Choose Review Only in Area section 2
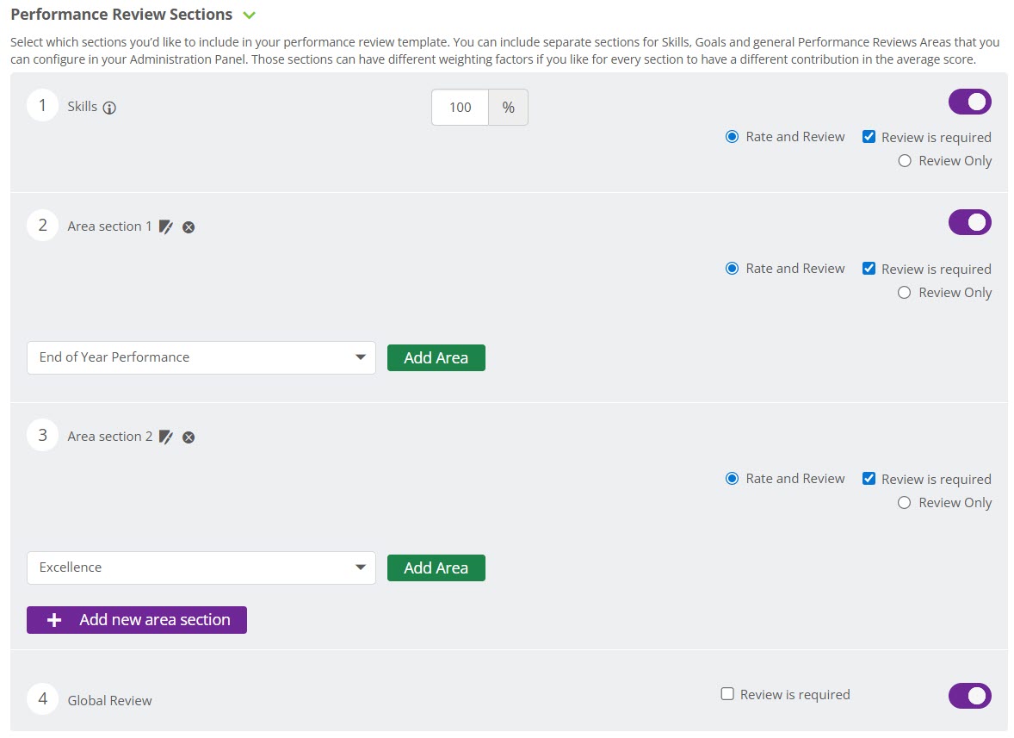Screen dimensions: 1014x738 pos(904,503)
